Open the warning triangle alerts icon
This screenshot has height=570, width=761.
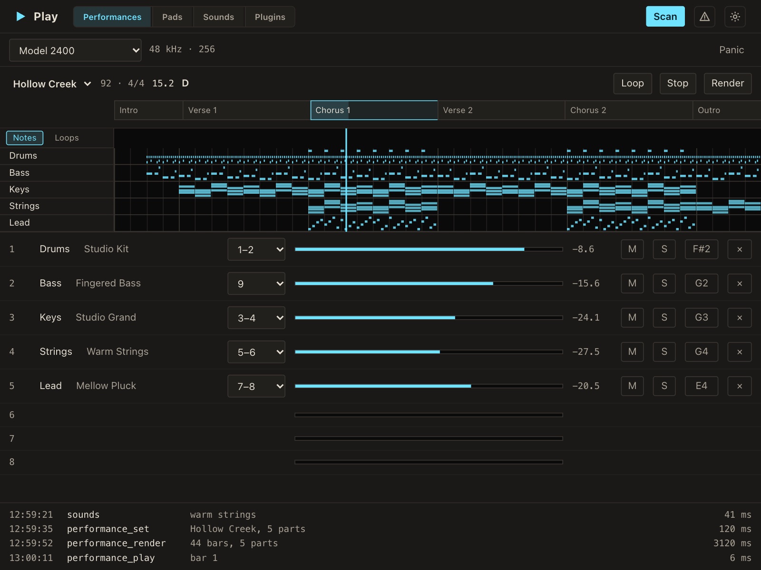704,17
